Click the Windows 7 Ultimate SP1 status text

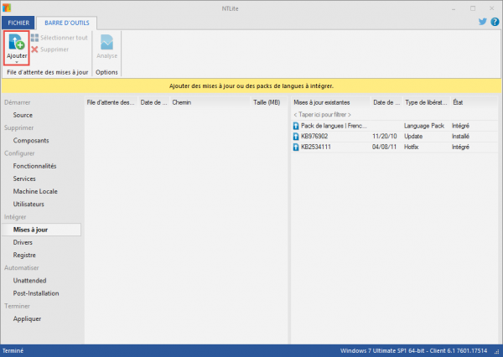414,351
